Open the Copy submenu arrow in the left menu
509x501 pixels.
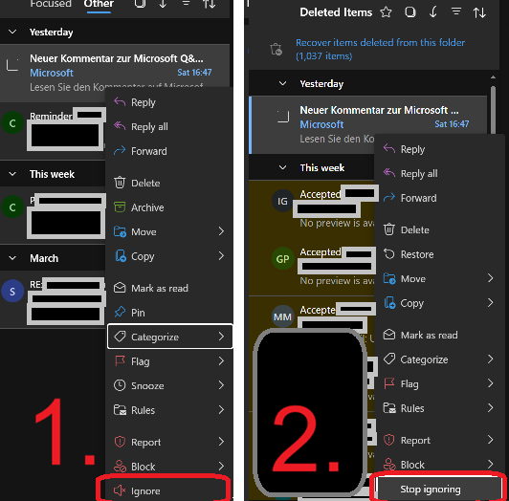click(x=221, y=256)
